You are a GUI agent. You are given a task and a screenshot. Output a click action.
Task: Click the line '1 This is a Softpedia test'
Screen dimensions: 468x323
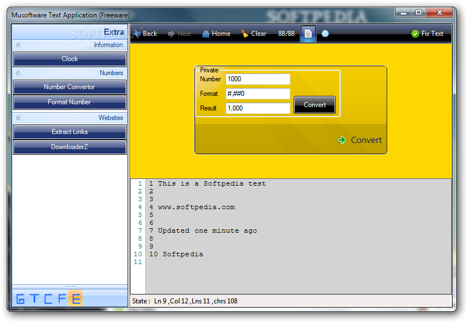coord(207,183)
